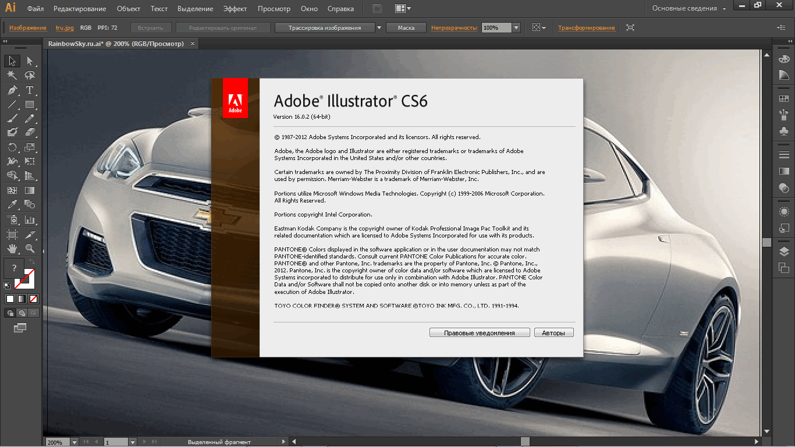Open the Файл menu
Screen dimensions: 795x447
pos(36,9)
